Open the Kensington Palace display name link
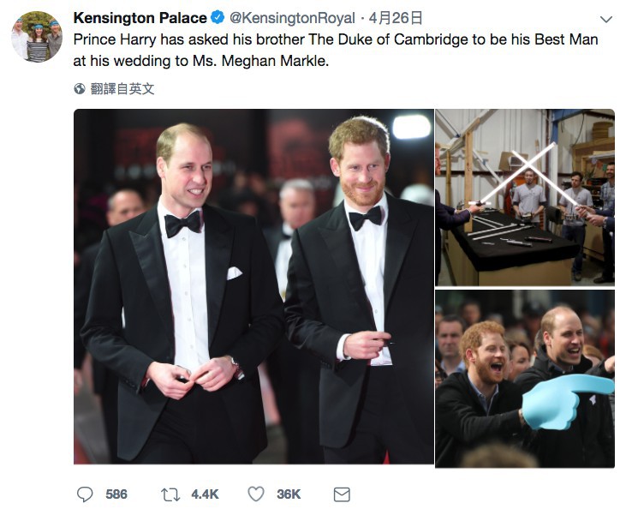Viewport: 626px width, 515px height. pos(140,18)
